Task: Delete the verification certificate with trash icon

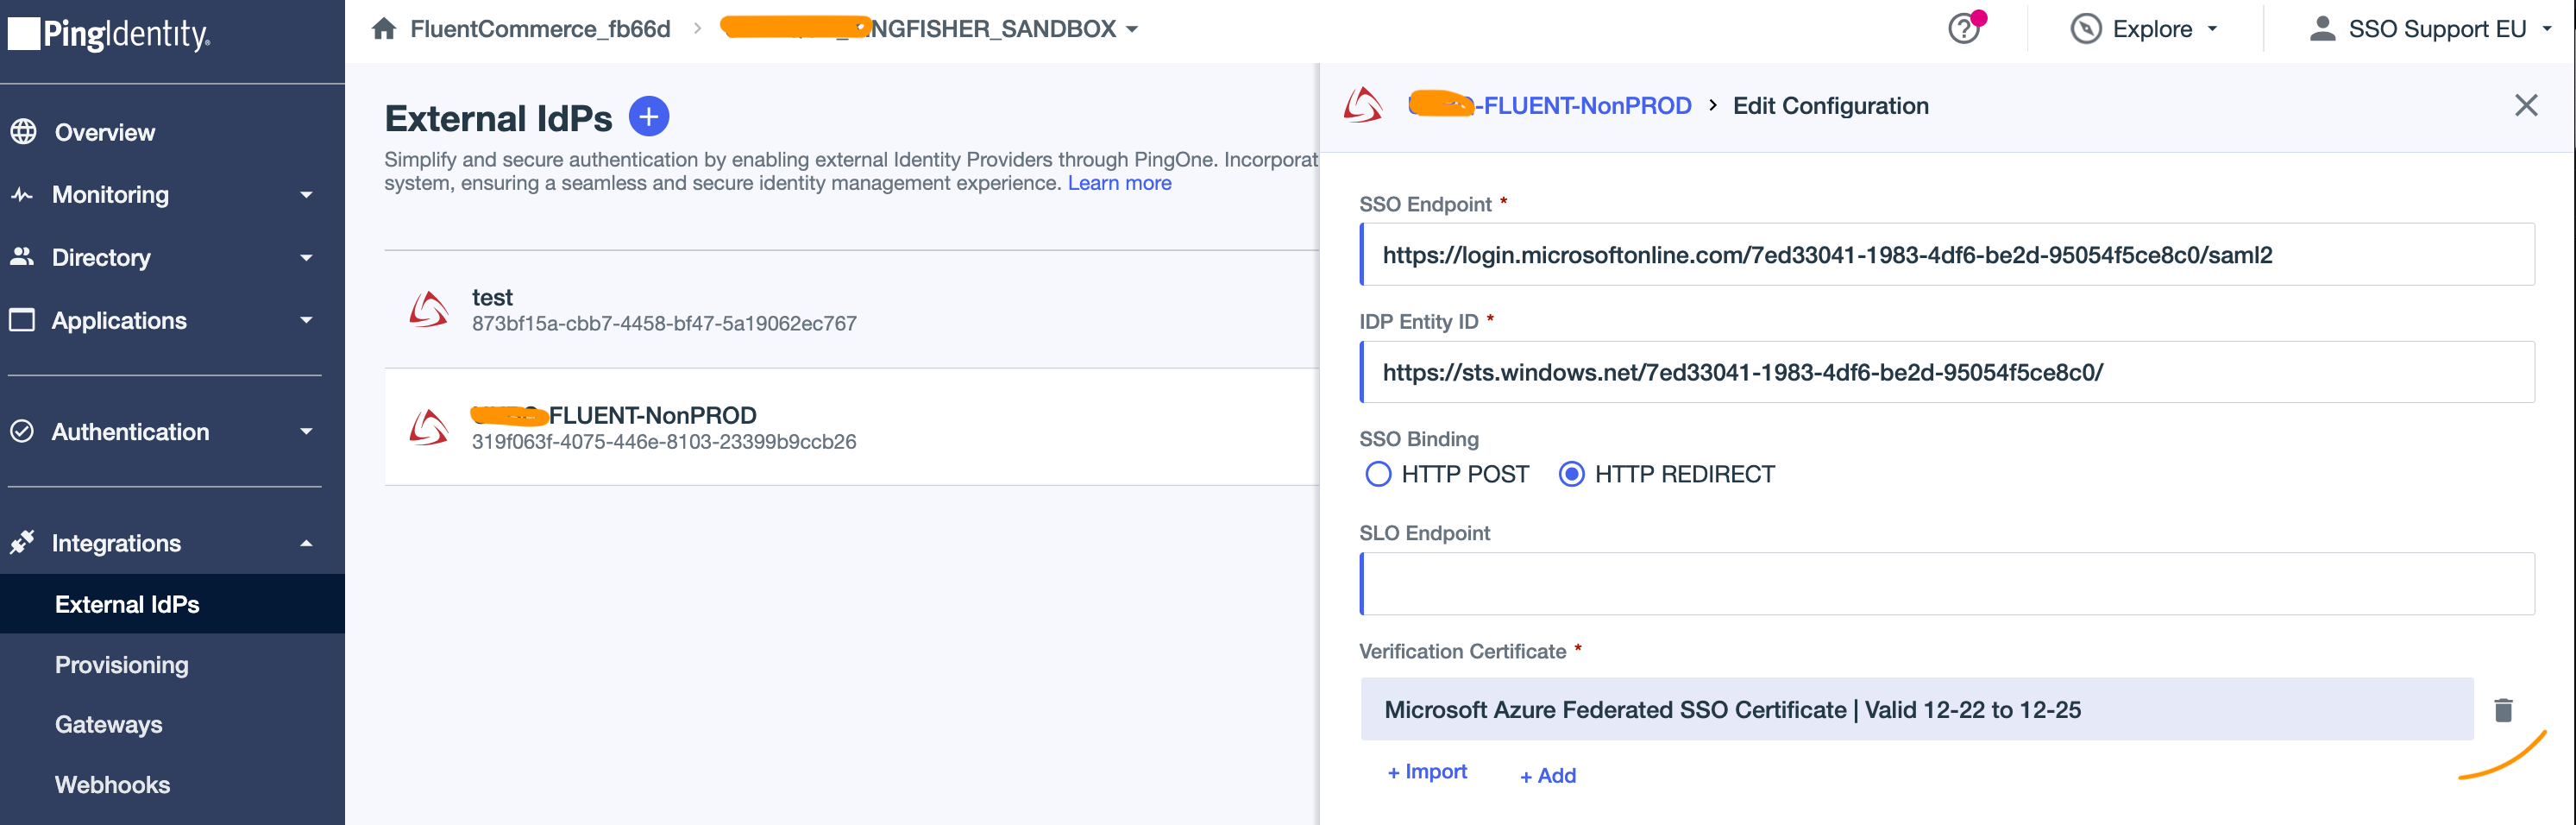Action: coord(2503,710)
